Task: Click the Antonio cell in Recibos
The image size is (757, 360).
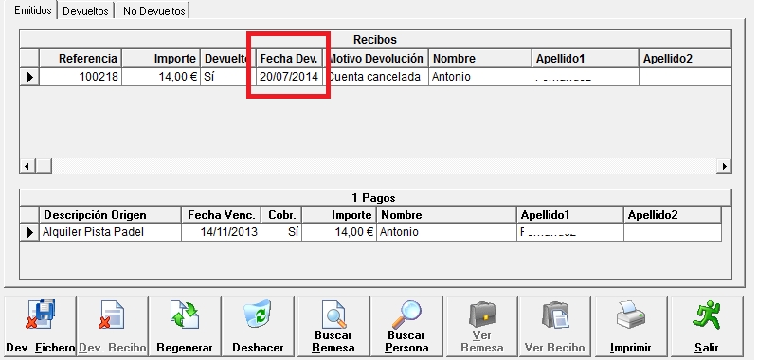Action: [x=480, y=77]
